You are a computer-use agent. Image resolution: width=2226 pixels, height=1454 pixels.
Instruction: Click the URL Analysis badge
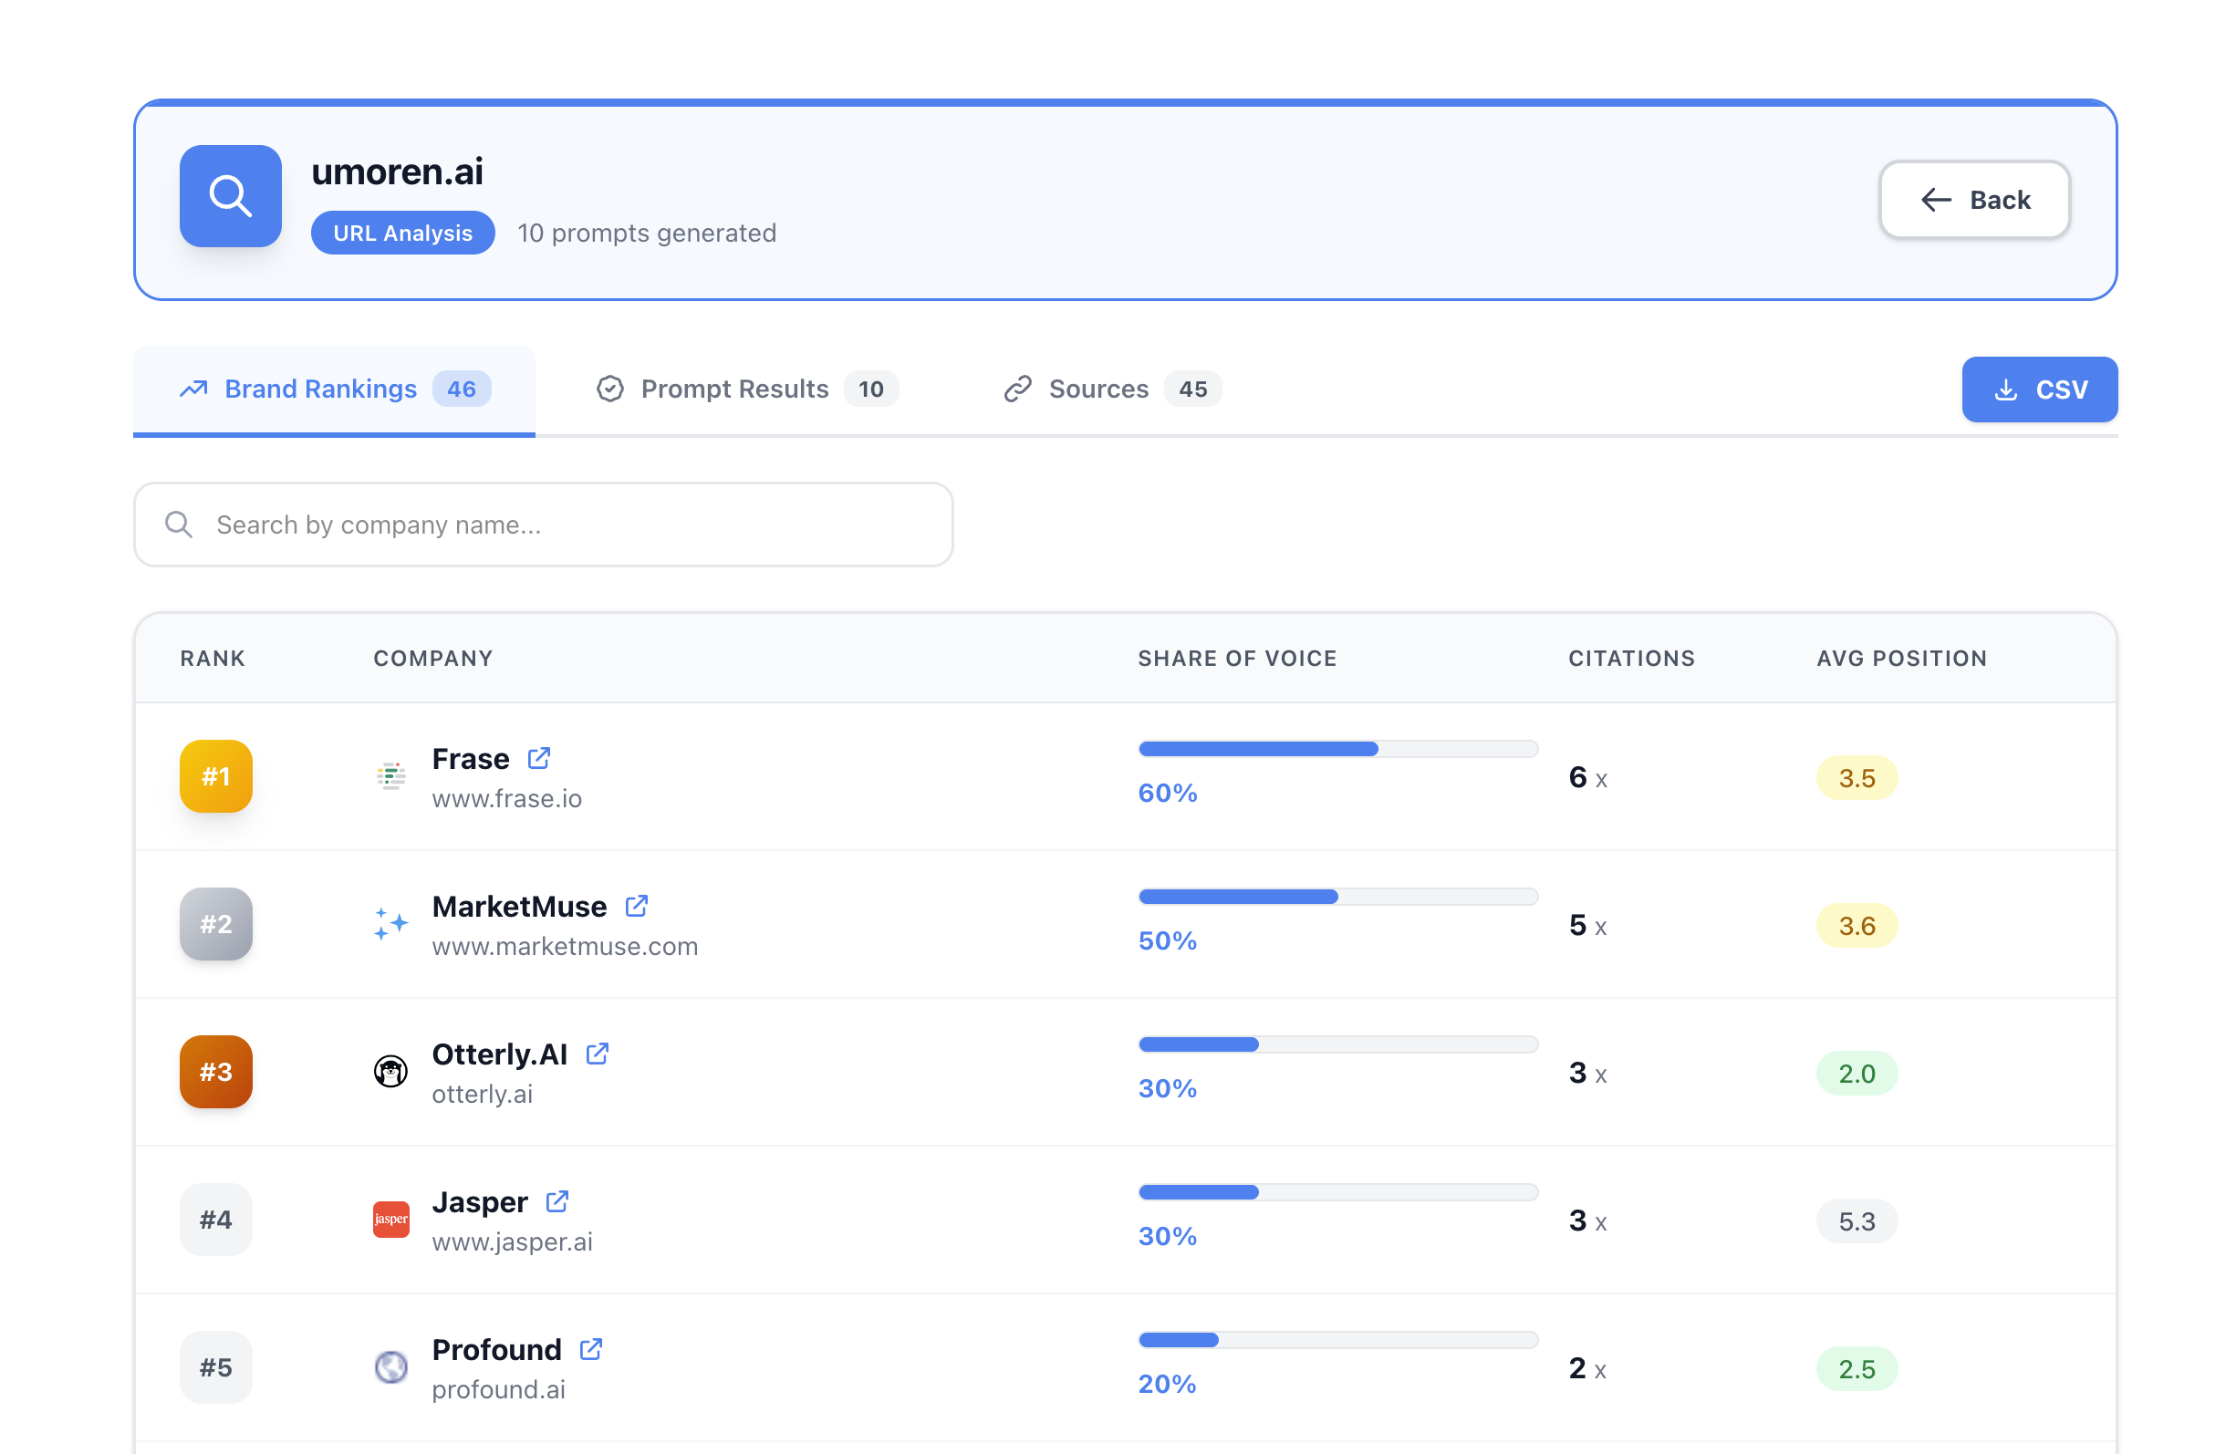[402, 233]
